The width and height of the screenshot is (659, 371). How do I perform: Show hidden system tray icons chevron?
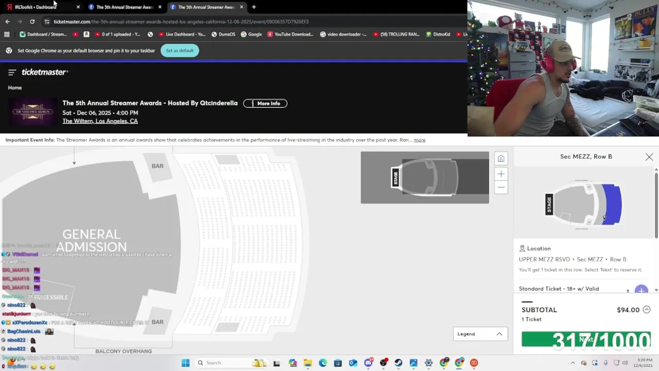click(x=573, y=363)
